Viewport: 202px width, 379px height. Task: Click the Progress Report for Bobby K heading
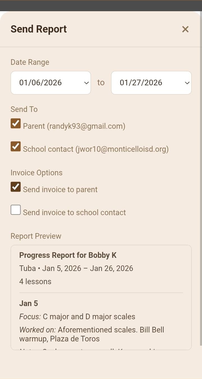68,255
